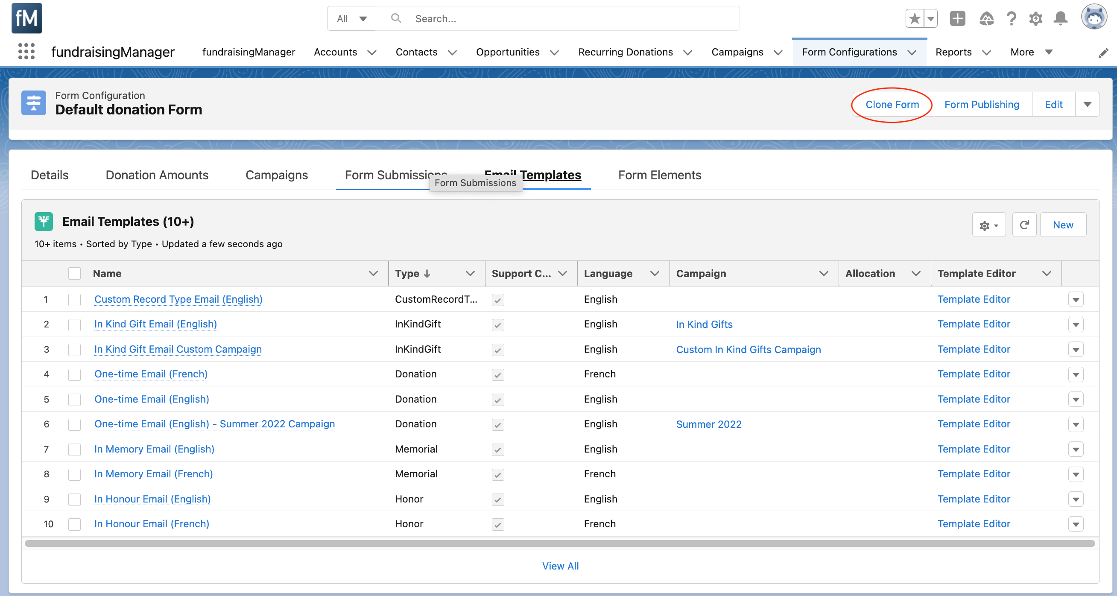This screenshot has width=1117, height=596.
Task: Open the Setup gear icon in header
Action: [x=1036, y=19]
